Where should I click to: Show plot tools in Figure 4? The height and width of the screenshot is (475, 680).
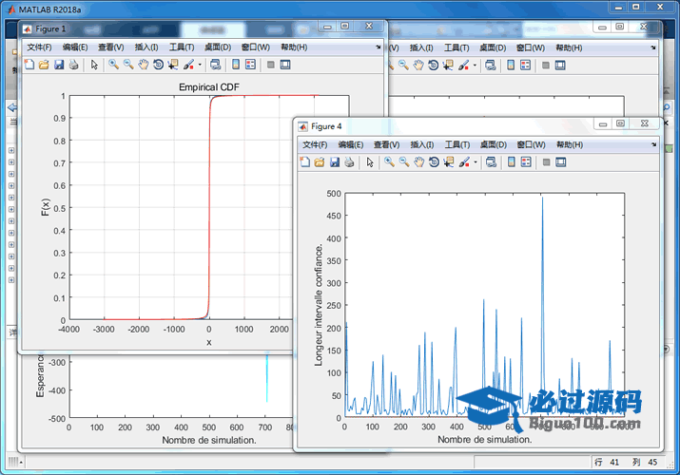tap(561, 162)
